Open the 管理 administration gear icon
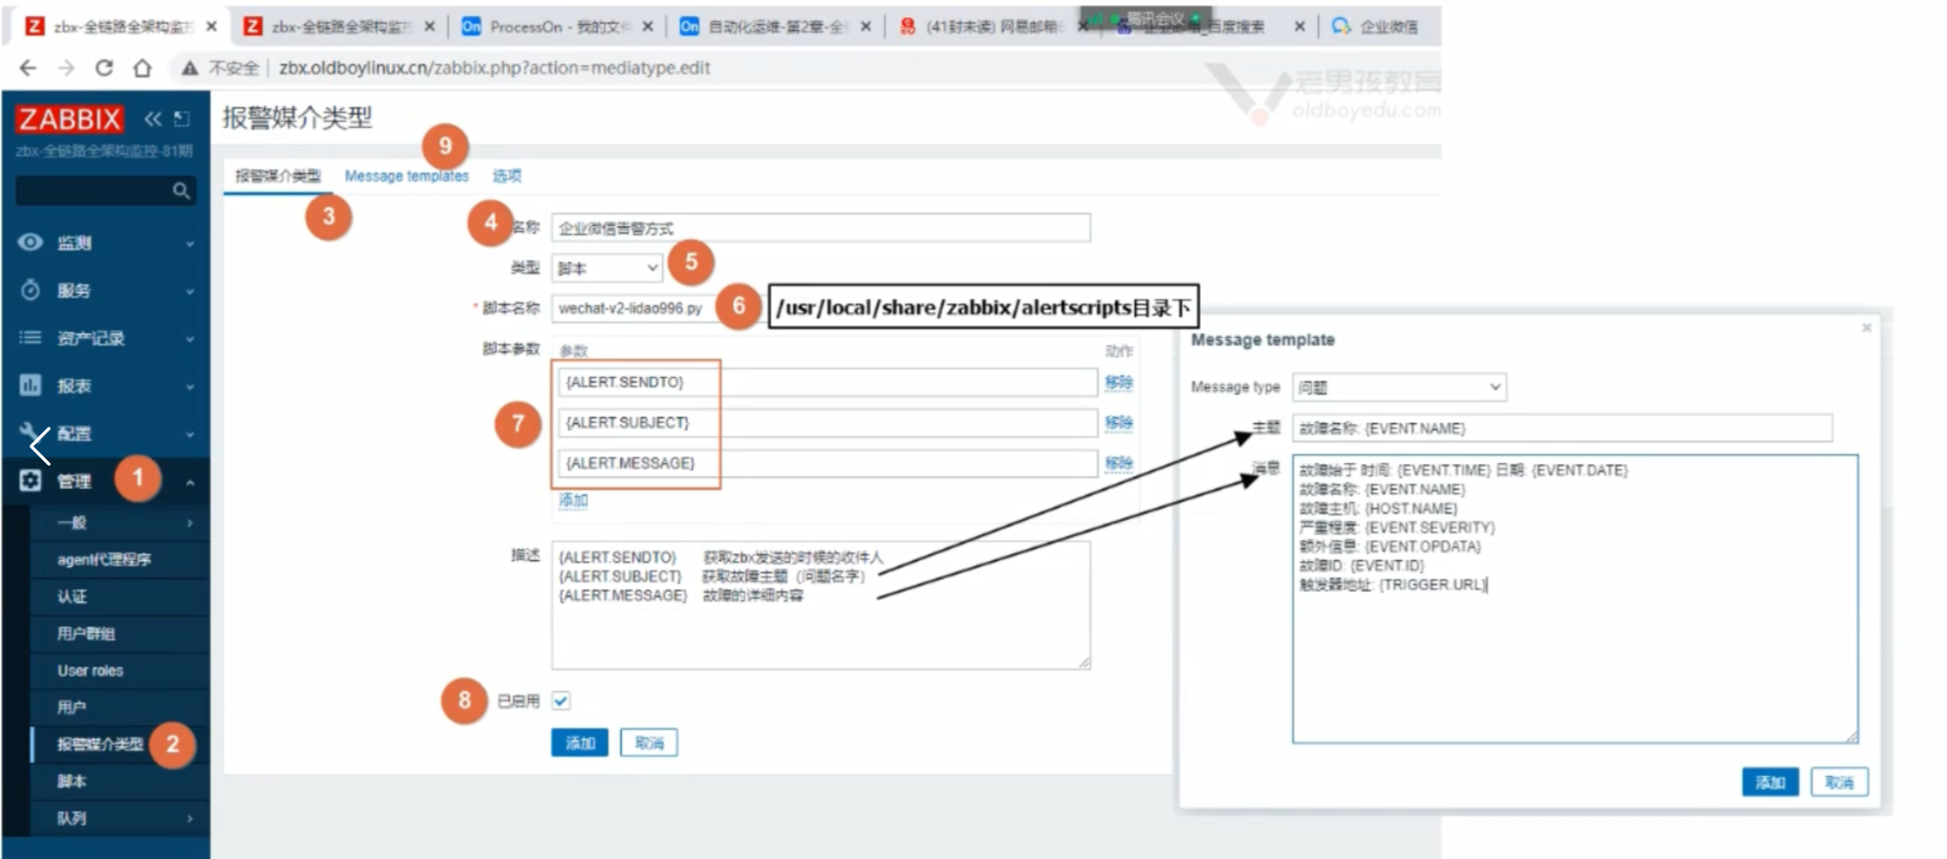The width and height of the screenshot is (1947, 859). pyautogui.click(x=31, y=480)
